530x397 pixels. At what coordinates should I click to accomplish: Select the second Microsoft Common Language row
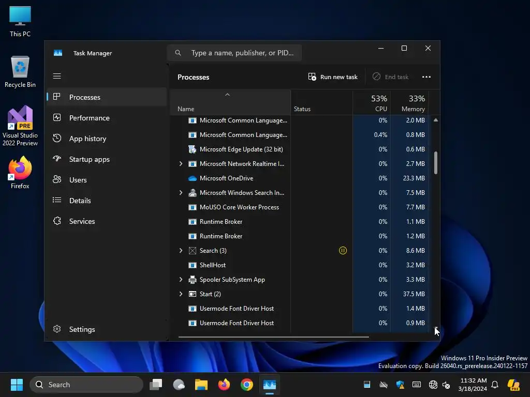[300, 135]
